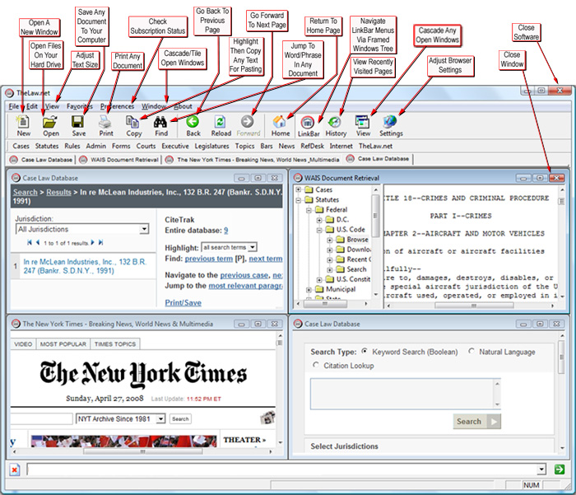Open Find with the binoculars icon
The image size is (576, 495).
tap(161, 122)
